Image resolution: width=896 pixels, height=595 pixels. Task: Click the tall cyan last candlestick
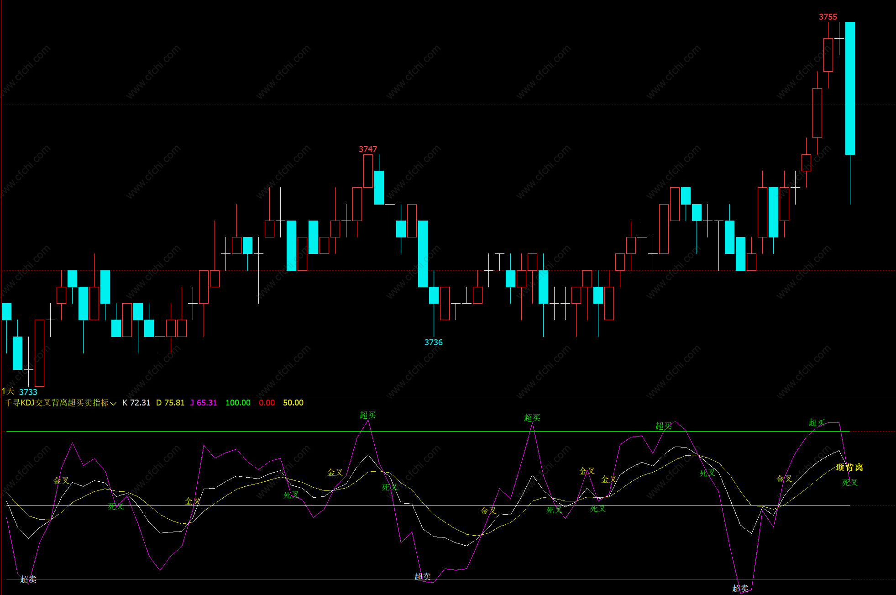[850, 88]
